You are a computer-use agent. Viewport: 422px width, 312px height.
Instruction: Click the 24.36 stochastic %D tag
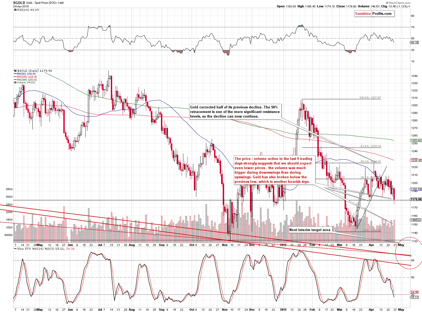[414, 292]
